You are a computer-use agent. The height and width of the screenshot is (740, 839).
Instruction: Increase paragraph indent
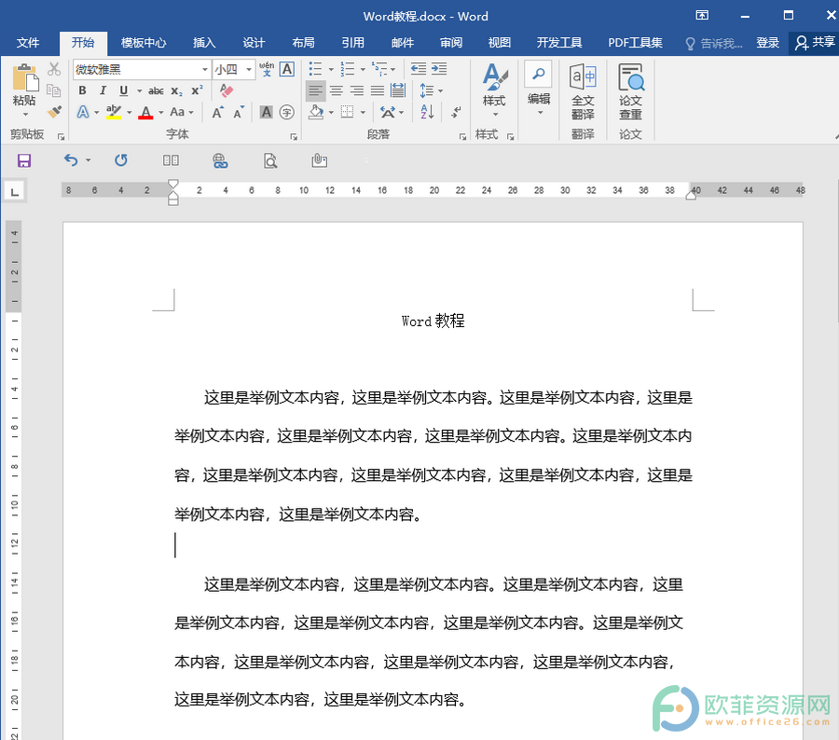click(x=439, y=69)
